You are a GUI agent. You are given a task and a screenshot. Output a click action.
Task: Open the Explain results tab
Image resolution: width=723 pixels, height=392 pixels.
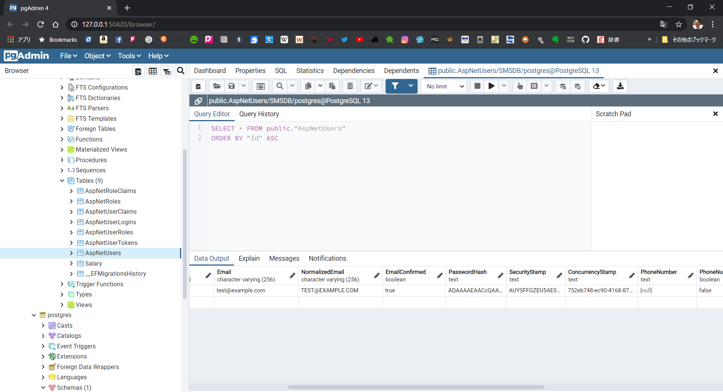(249, 258)
